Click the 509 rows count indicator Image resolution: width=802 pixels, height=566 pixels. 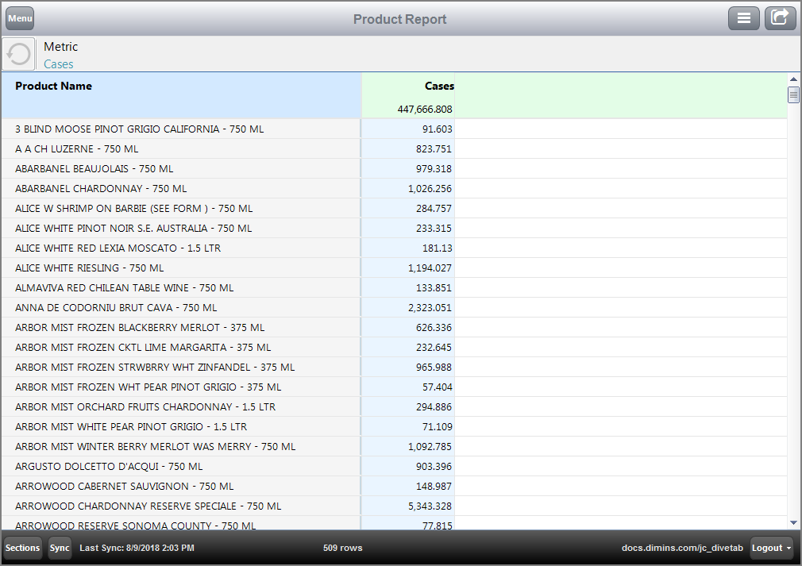(341, 548)
